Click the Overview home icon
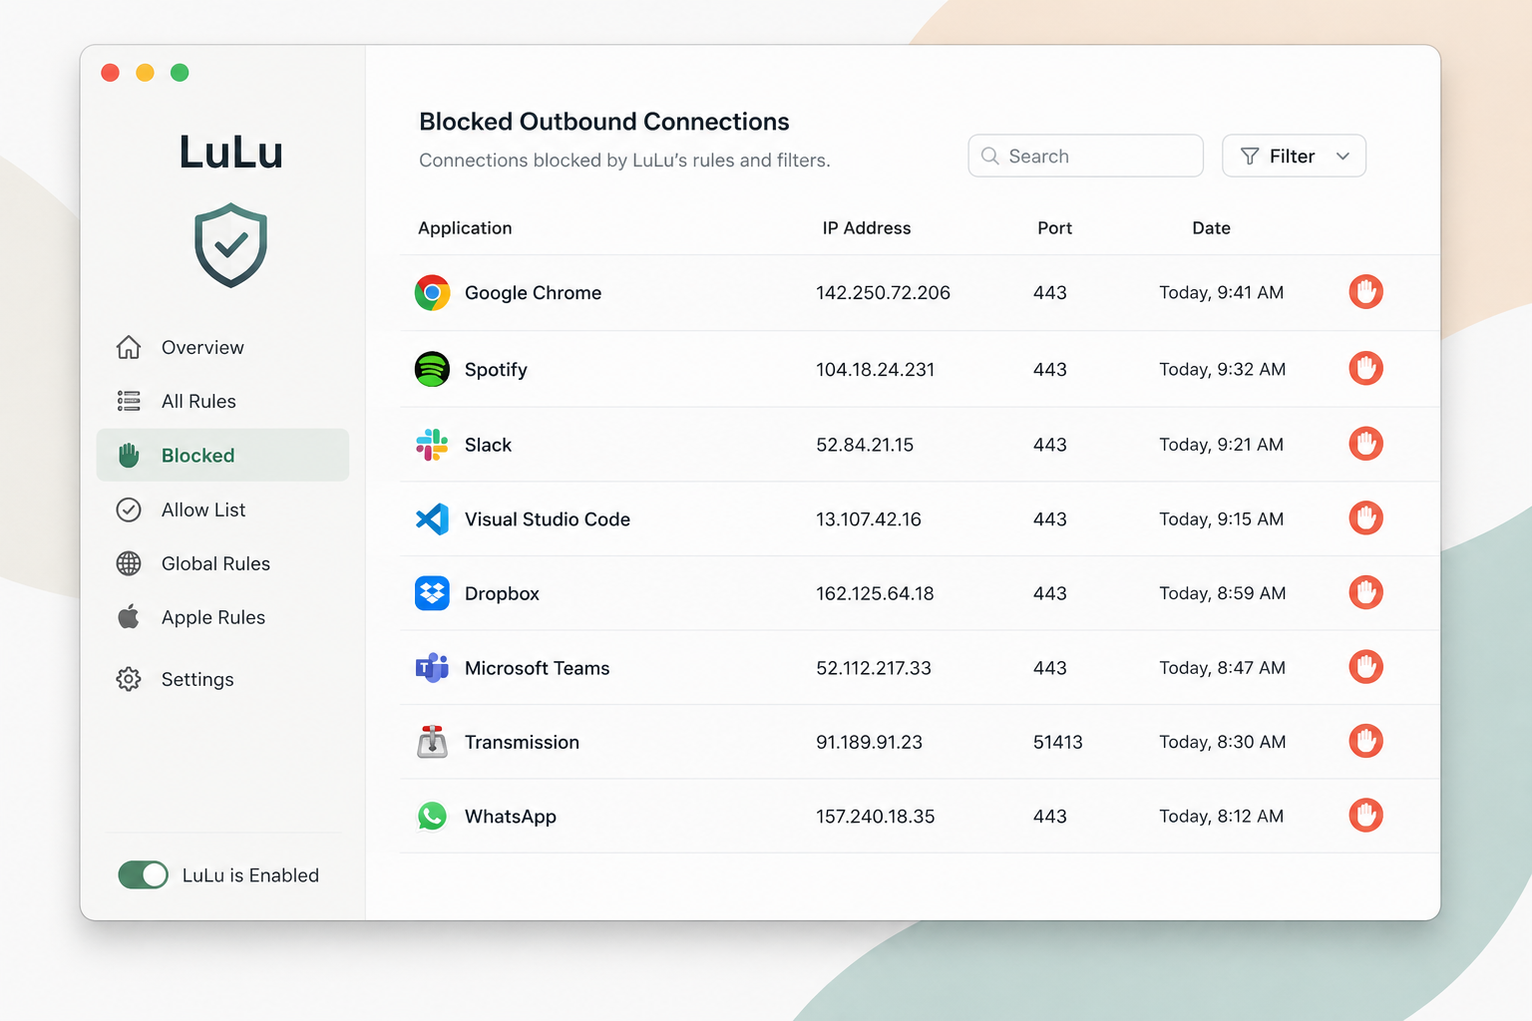This screenshot has height=1021, width=1532. [x=129, y=347]
